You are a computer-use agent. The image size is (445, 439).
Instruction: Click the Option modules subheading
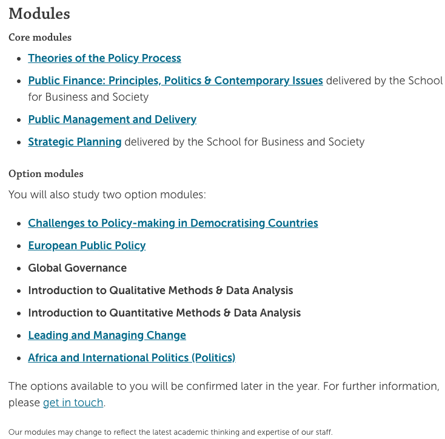(x=46, y=173)
